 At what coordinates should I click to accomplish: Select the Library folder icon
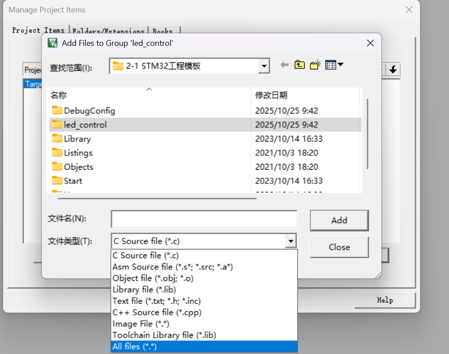click(57, 138)
